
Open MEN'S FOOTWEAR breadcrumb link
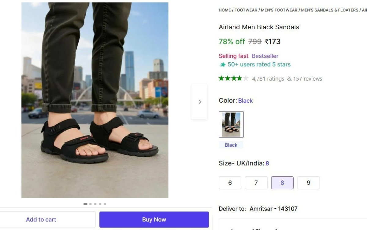279,10
